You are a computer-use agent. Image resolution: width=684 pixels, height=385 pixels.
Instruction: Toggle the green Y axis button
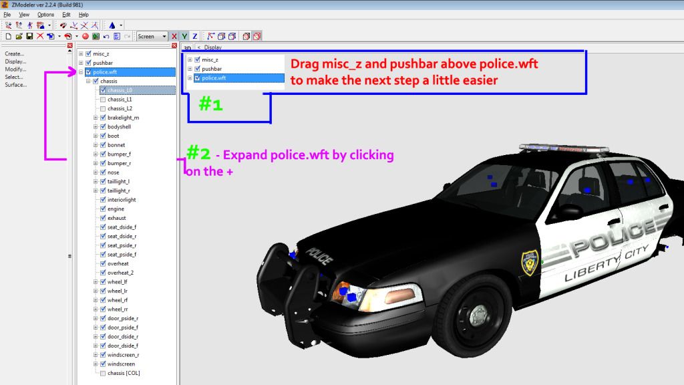pos(184,36)
